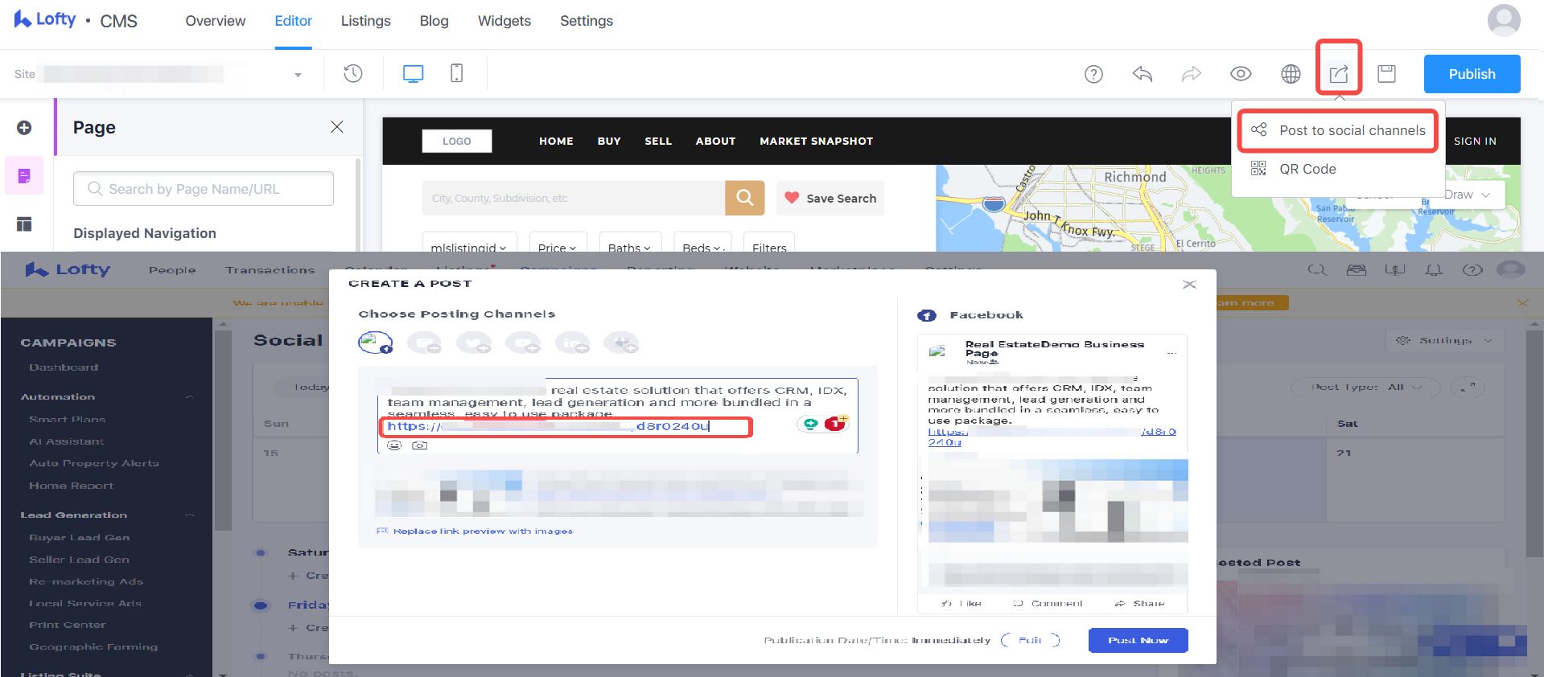Viewport: 1544px width, 677px height.
Task: Click the red badge icon in the post text box
Action: tap(835, 424)
